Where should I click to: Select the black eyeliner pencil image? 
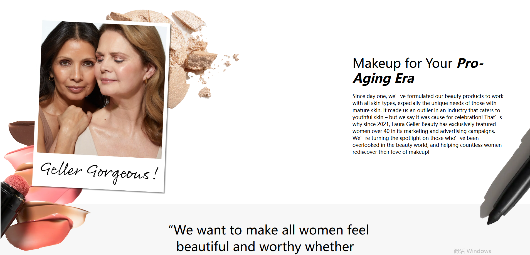click(x=505, y=178)
